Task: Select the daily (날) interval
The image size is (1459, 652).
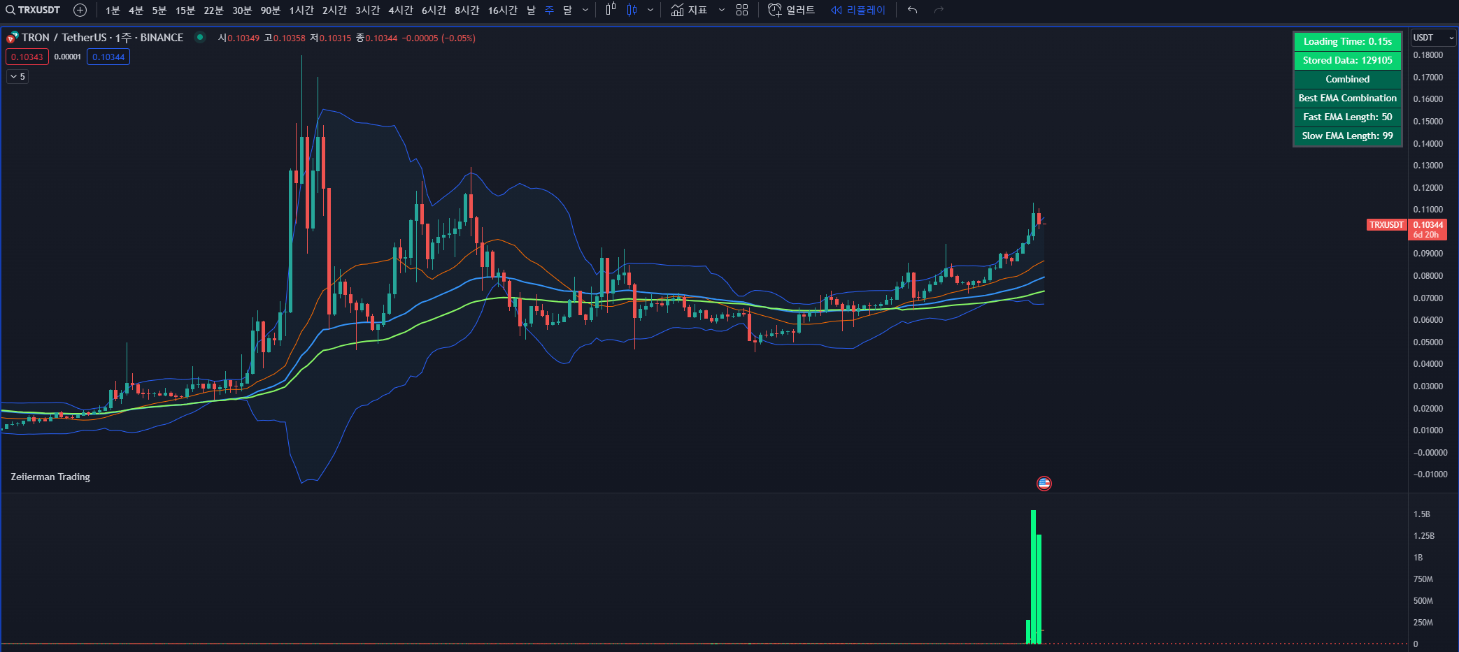Action: [531, 10]
